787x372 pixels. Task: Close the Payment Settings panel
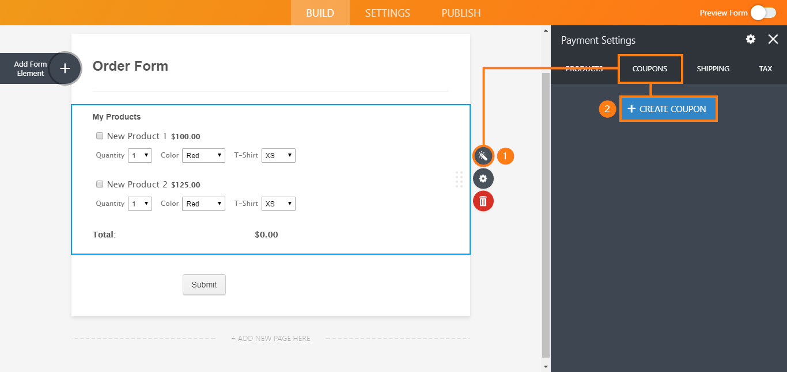[773, 39]
